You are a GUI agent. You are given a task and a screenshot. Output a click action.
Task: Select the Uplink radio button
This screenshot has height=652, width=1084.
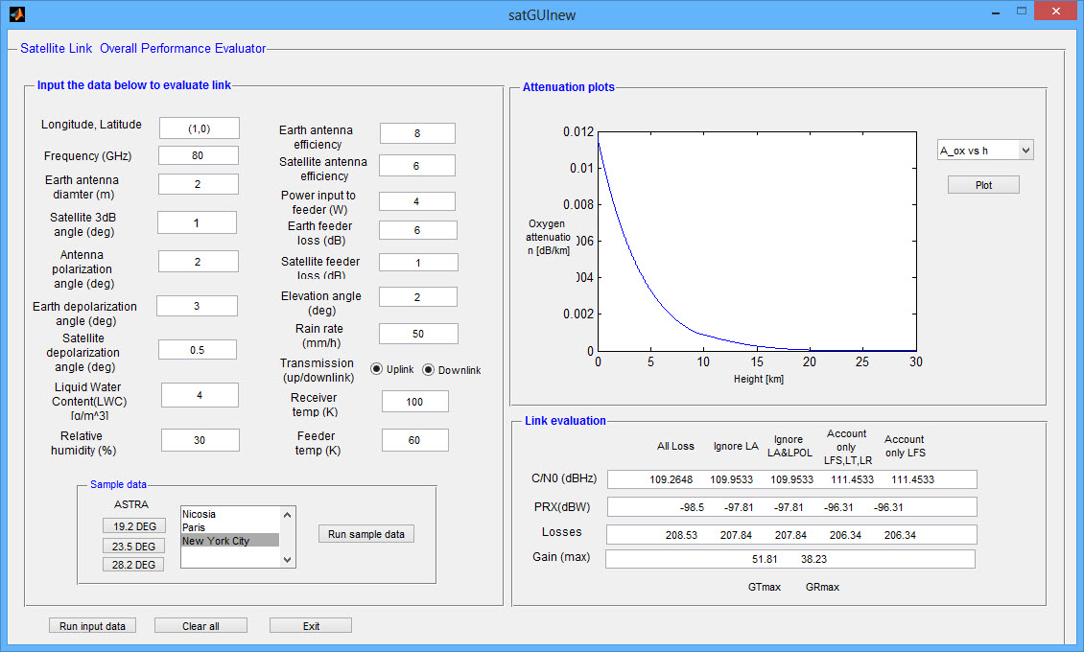pyautogui.click(x=376, y=369)
